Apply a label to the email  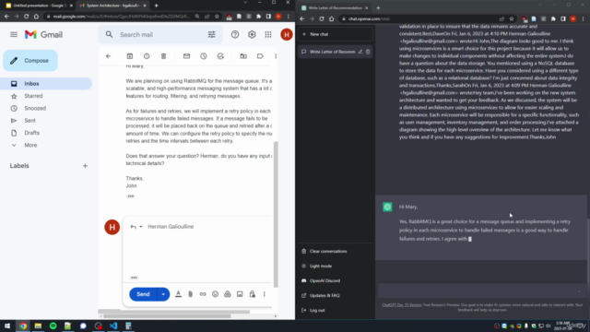260,56
